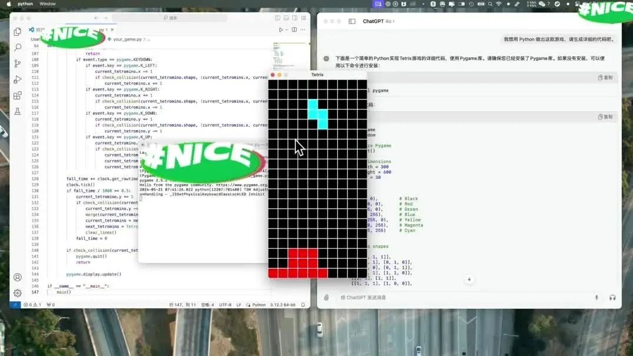Copy the pip install pygame code block
This screenshot has width=633, height=356.
tap(605, 78)
